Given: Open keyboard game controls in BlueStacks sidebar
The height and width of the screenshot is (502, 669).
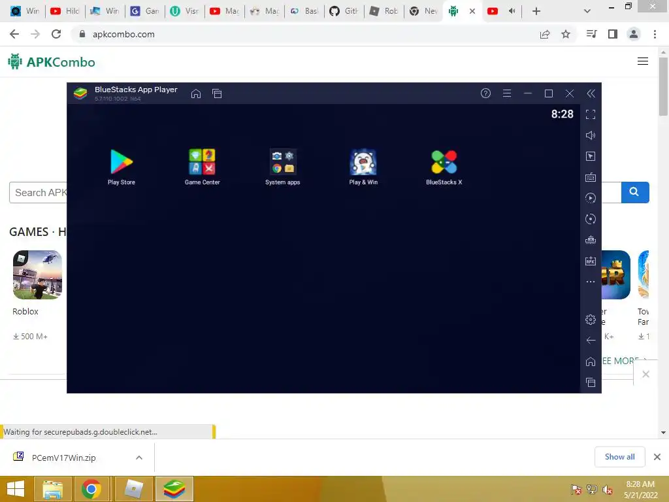Looking at the screenshot, I should (x=591, y=177).
